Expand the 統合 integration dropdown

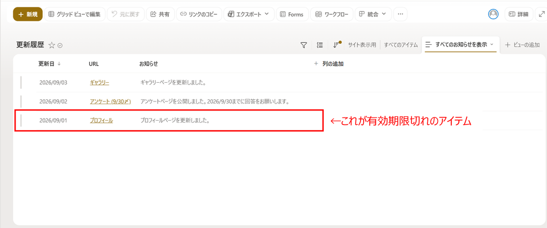373,14
